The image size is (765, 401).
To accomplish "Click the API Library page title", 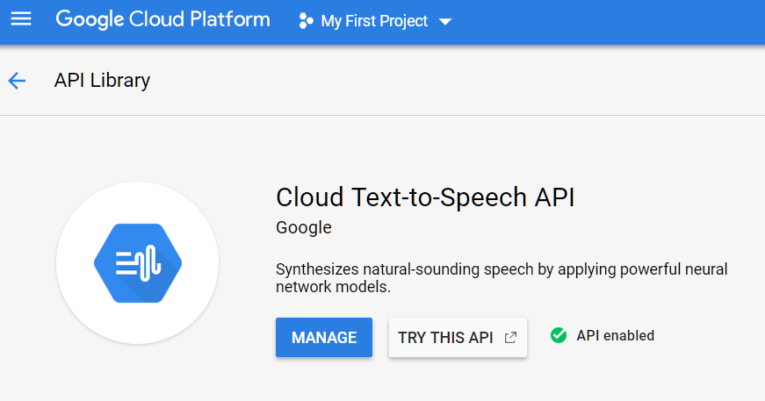I will point(102,81).
